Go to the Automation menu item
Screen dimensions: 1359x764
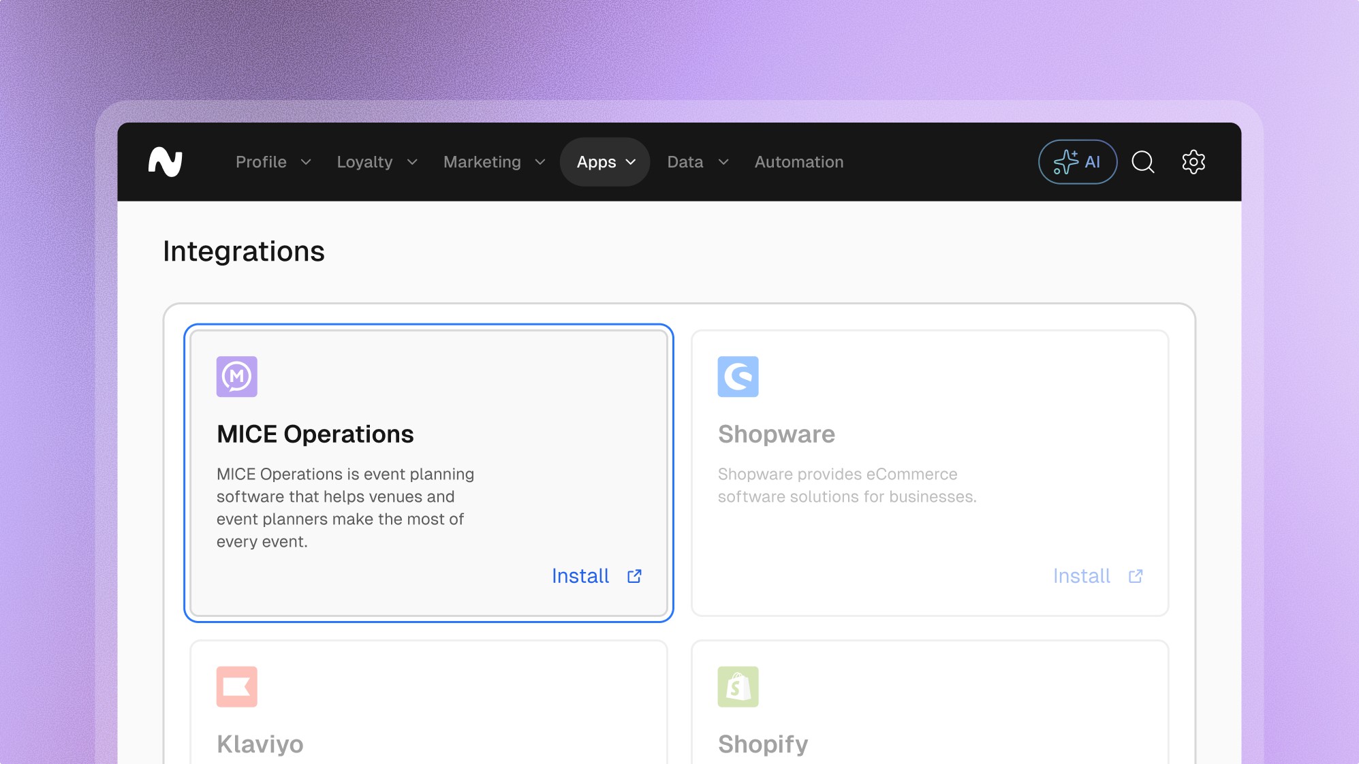click(798, 162)
